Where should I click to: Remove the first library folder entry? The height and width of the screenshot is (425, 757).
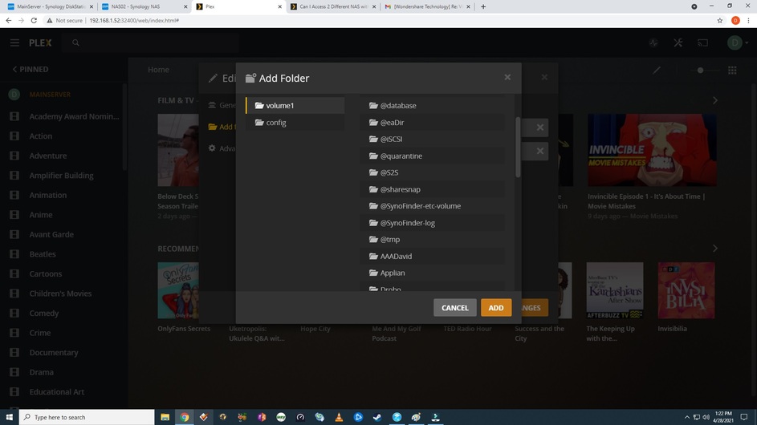point(539,127)
